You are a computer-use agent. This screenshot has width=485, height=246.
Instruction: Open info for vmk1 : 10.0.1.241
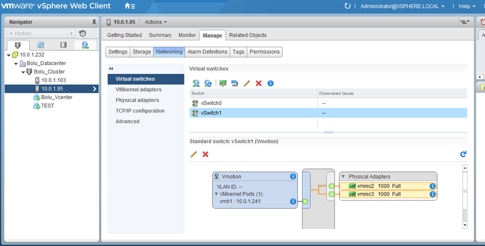pos(293,201)
